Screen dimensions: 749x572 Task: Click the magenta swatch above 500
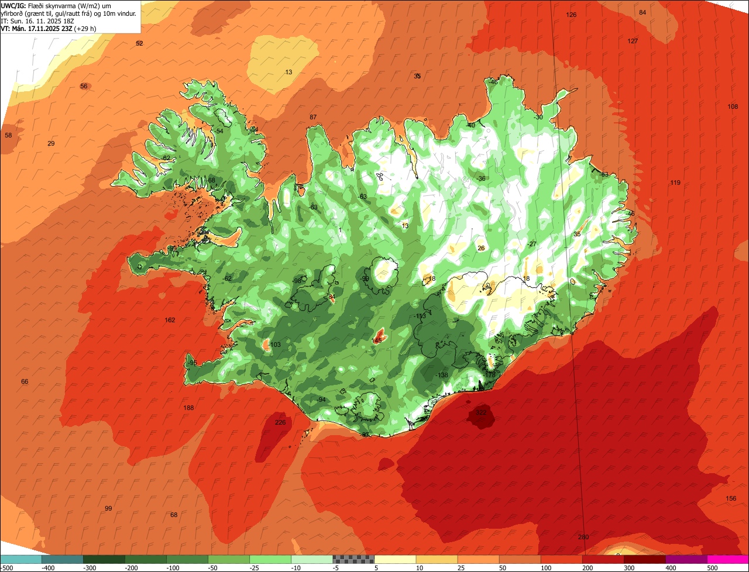point(727,559)
